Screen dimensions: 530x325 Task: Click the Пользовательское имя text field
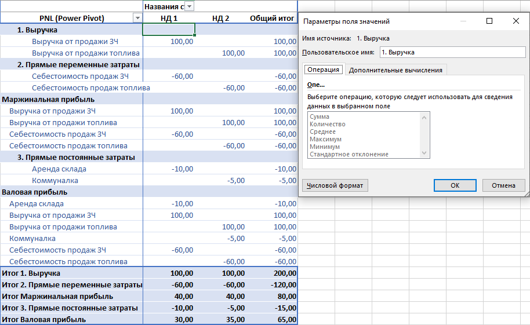pyautogui.click(x=452, y=52)
